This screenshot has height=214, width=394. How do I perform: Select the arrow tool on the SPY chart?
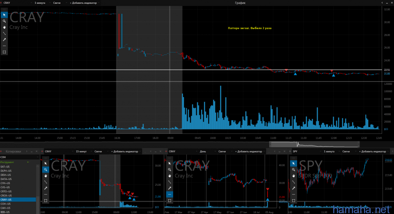click(x=293, y=188)
